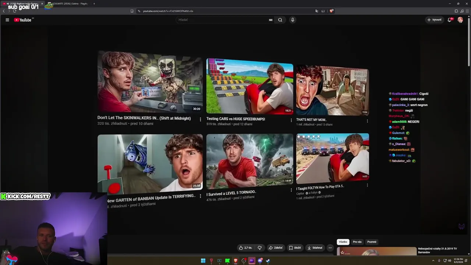Click the Uložiť save button

tap(295, 248)
